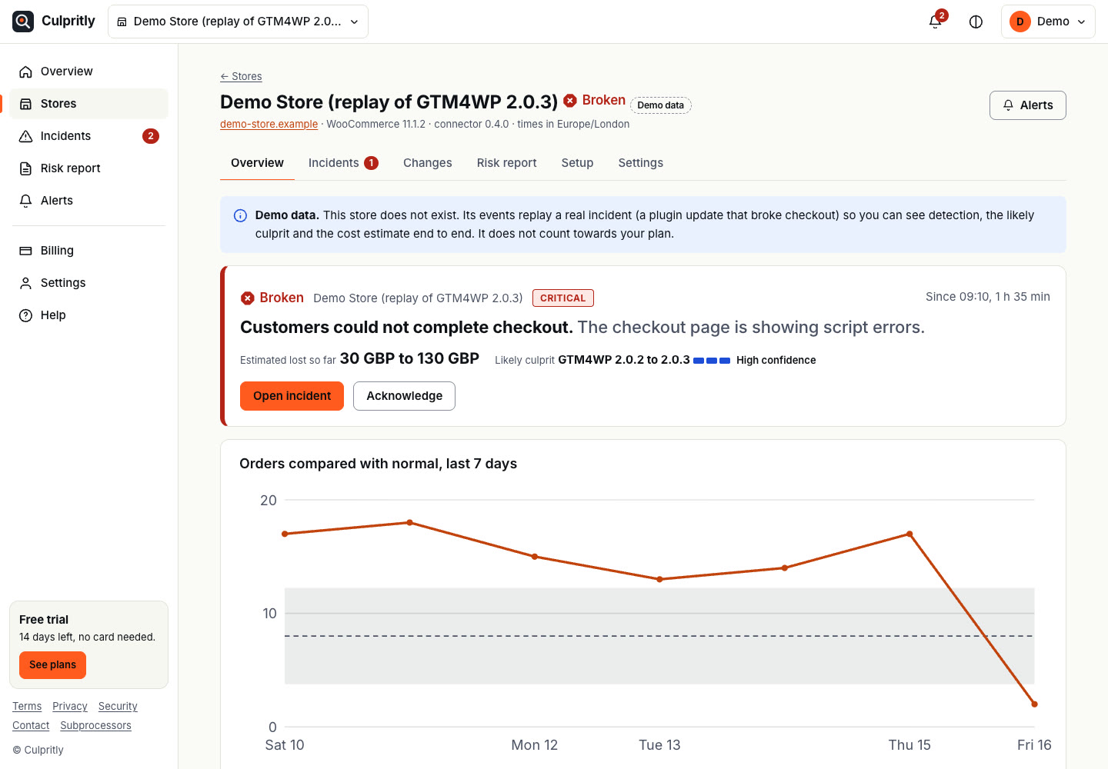Click the CRITICAL severity badge
1108x769 pixels.
563,298
